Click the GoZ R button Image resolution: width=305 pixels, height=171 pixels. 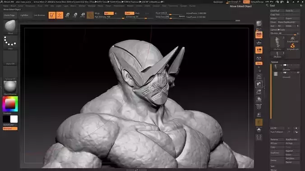click(297, 26)
